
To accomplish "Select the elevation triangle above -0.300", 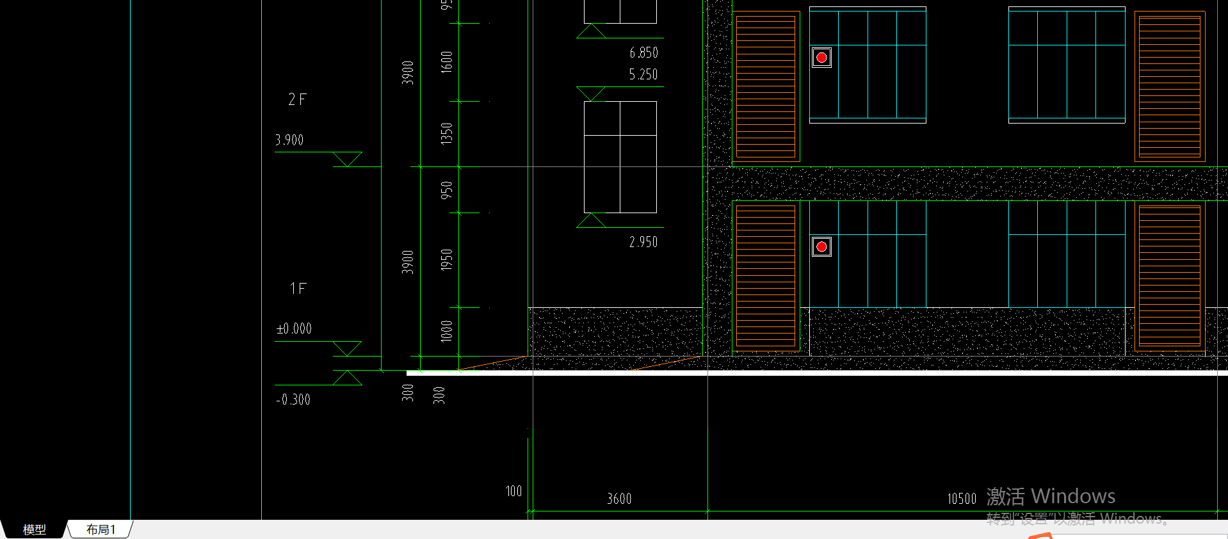I will [347, 378].
